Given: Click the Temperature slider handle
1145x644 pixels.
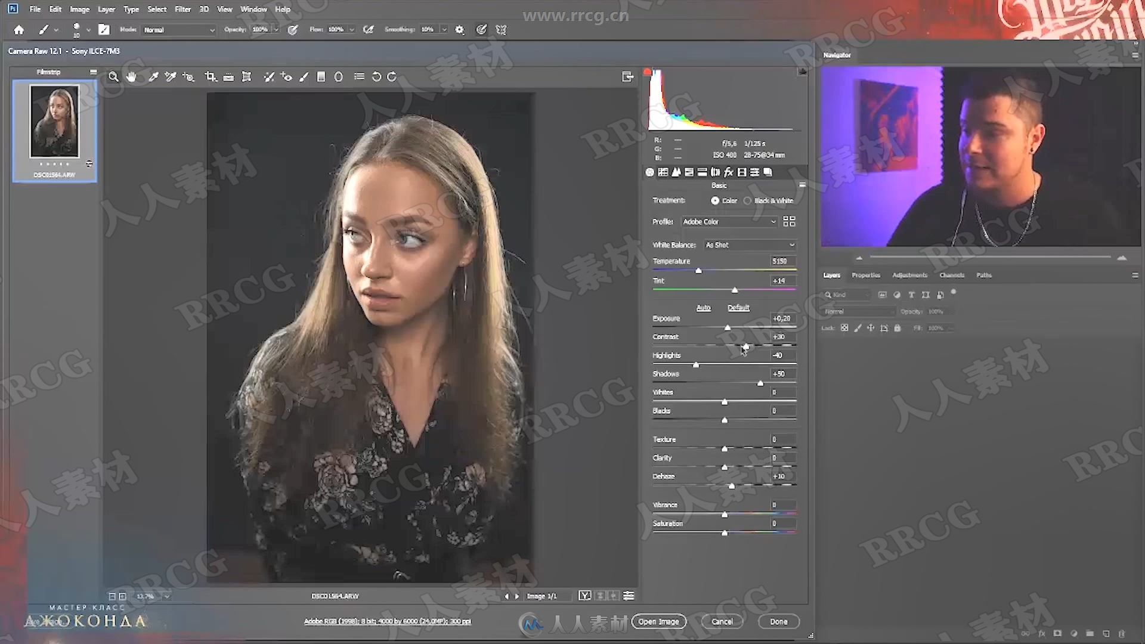Looking at the screenshot, I should (x=698, y=271).
